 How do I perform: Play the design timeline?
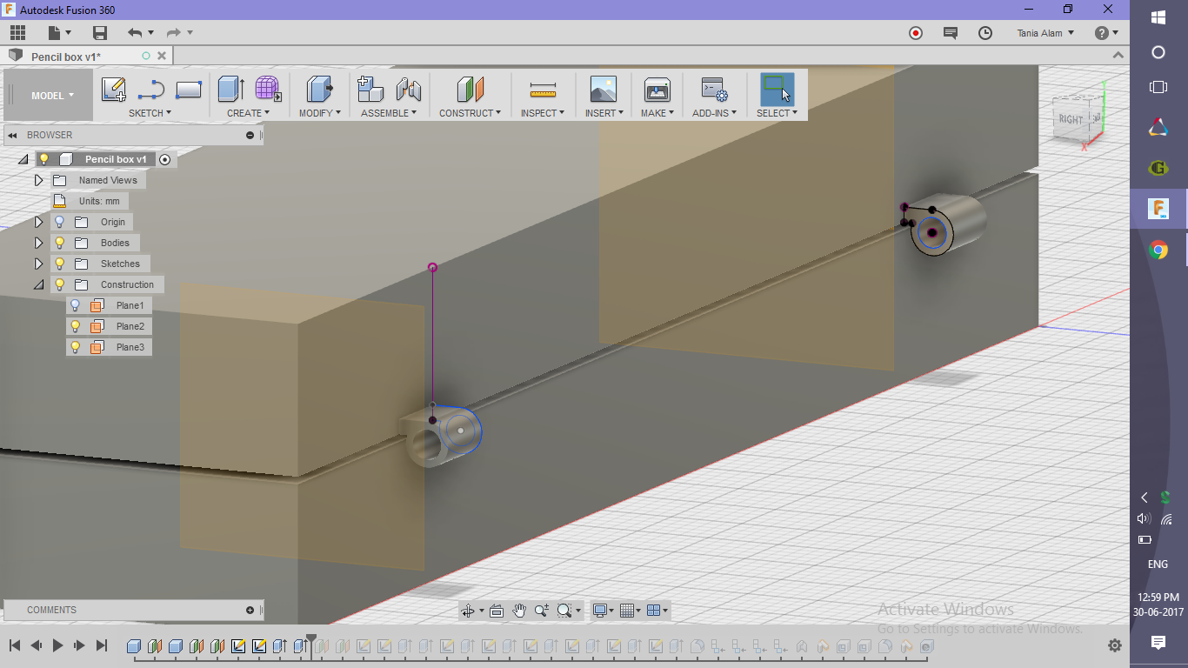[58, 645]
